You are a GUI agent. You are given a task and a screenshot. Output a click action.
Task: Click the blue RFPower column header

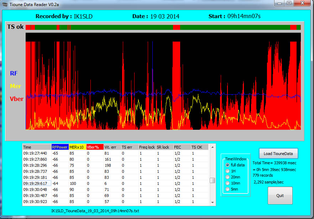(60, 147)
